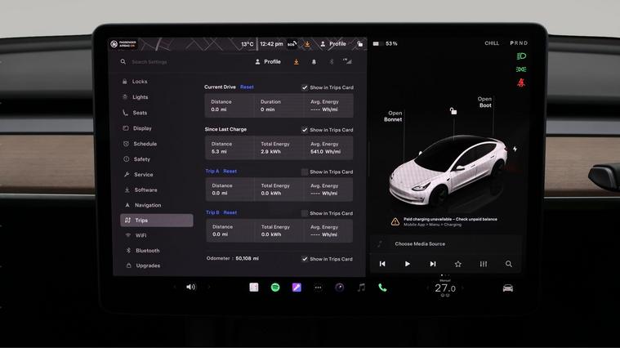Reset the Current Drive trip
The image size is (620, 348).
point(247,87)
